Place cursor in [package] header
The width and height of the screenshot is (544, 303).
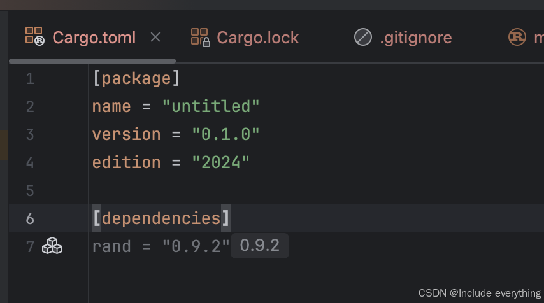point(136,79)
